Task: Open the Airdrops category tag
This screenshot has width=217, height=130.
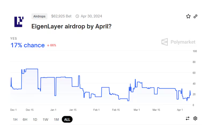Action: tap(39, 16)
